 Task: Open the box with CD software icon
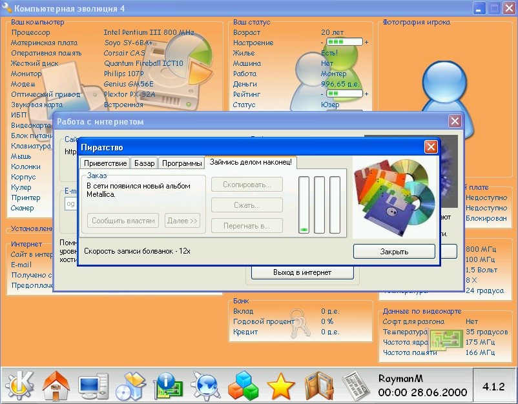pyautogui.click(x=130, y=386)
